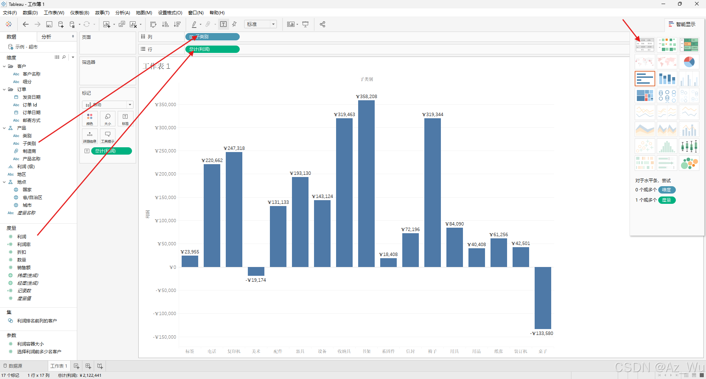The image size is (706, 379).
Task: Open Size card on Marks
Action: coord(108,119)
